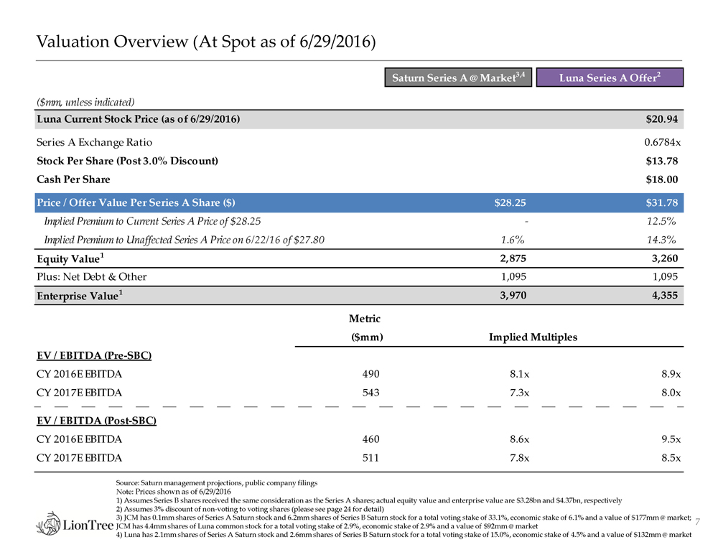Click the 8.5x Post-SBC 2017E multiple
The width and height of the screenshot is (718, 547).
point(668,457)
